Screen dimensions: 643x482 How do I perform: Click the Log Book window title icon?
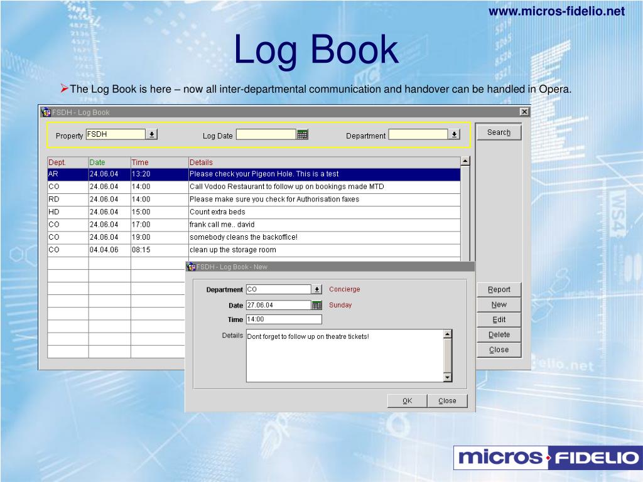pyautogui.click(x=46, y=112)
